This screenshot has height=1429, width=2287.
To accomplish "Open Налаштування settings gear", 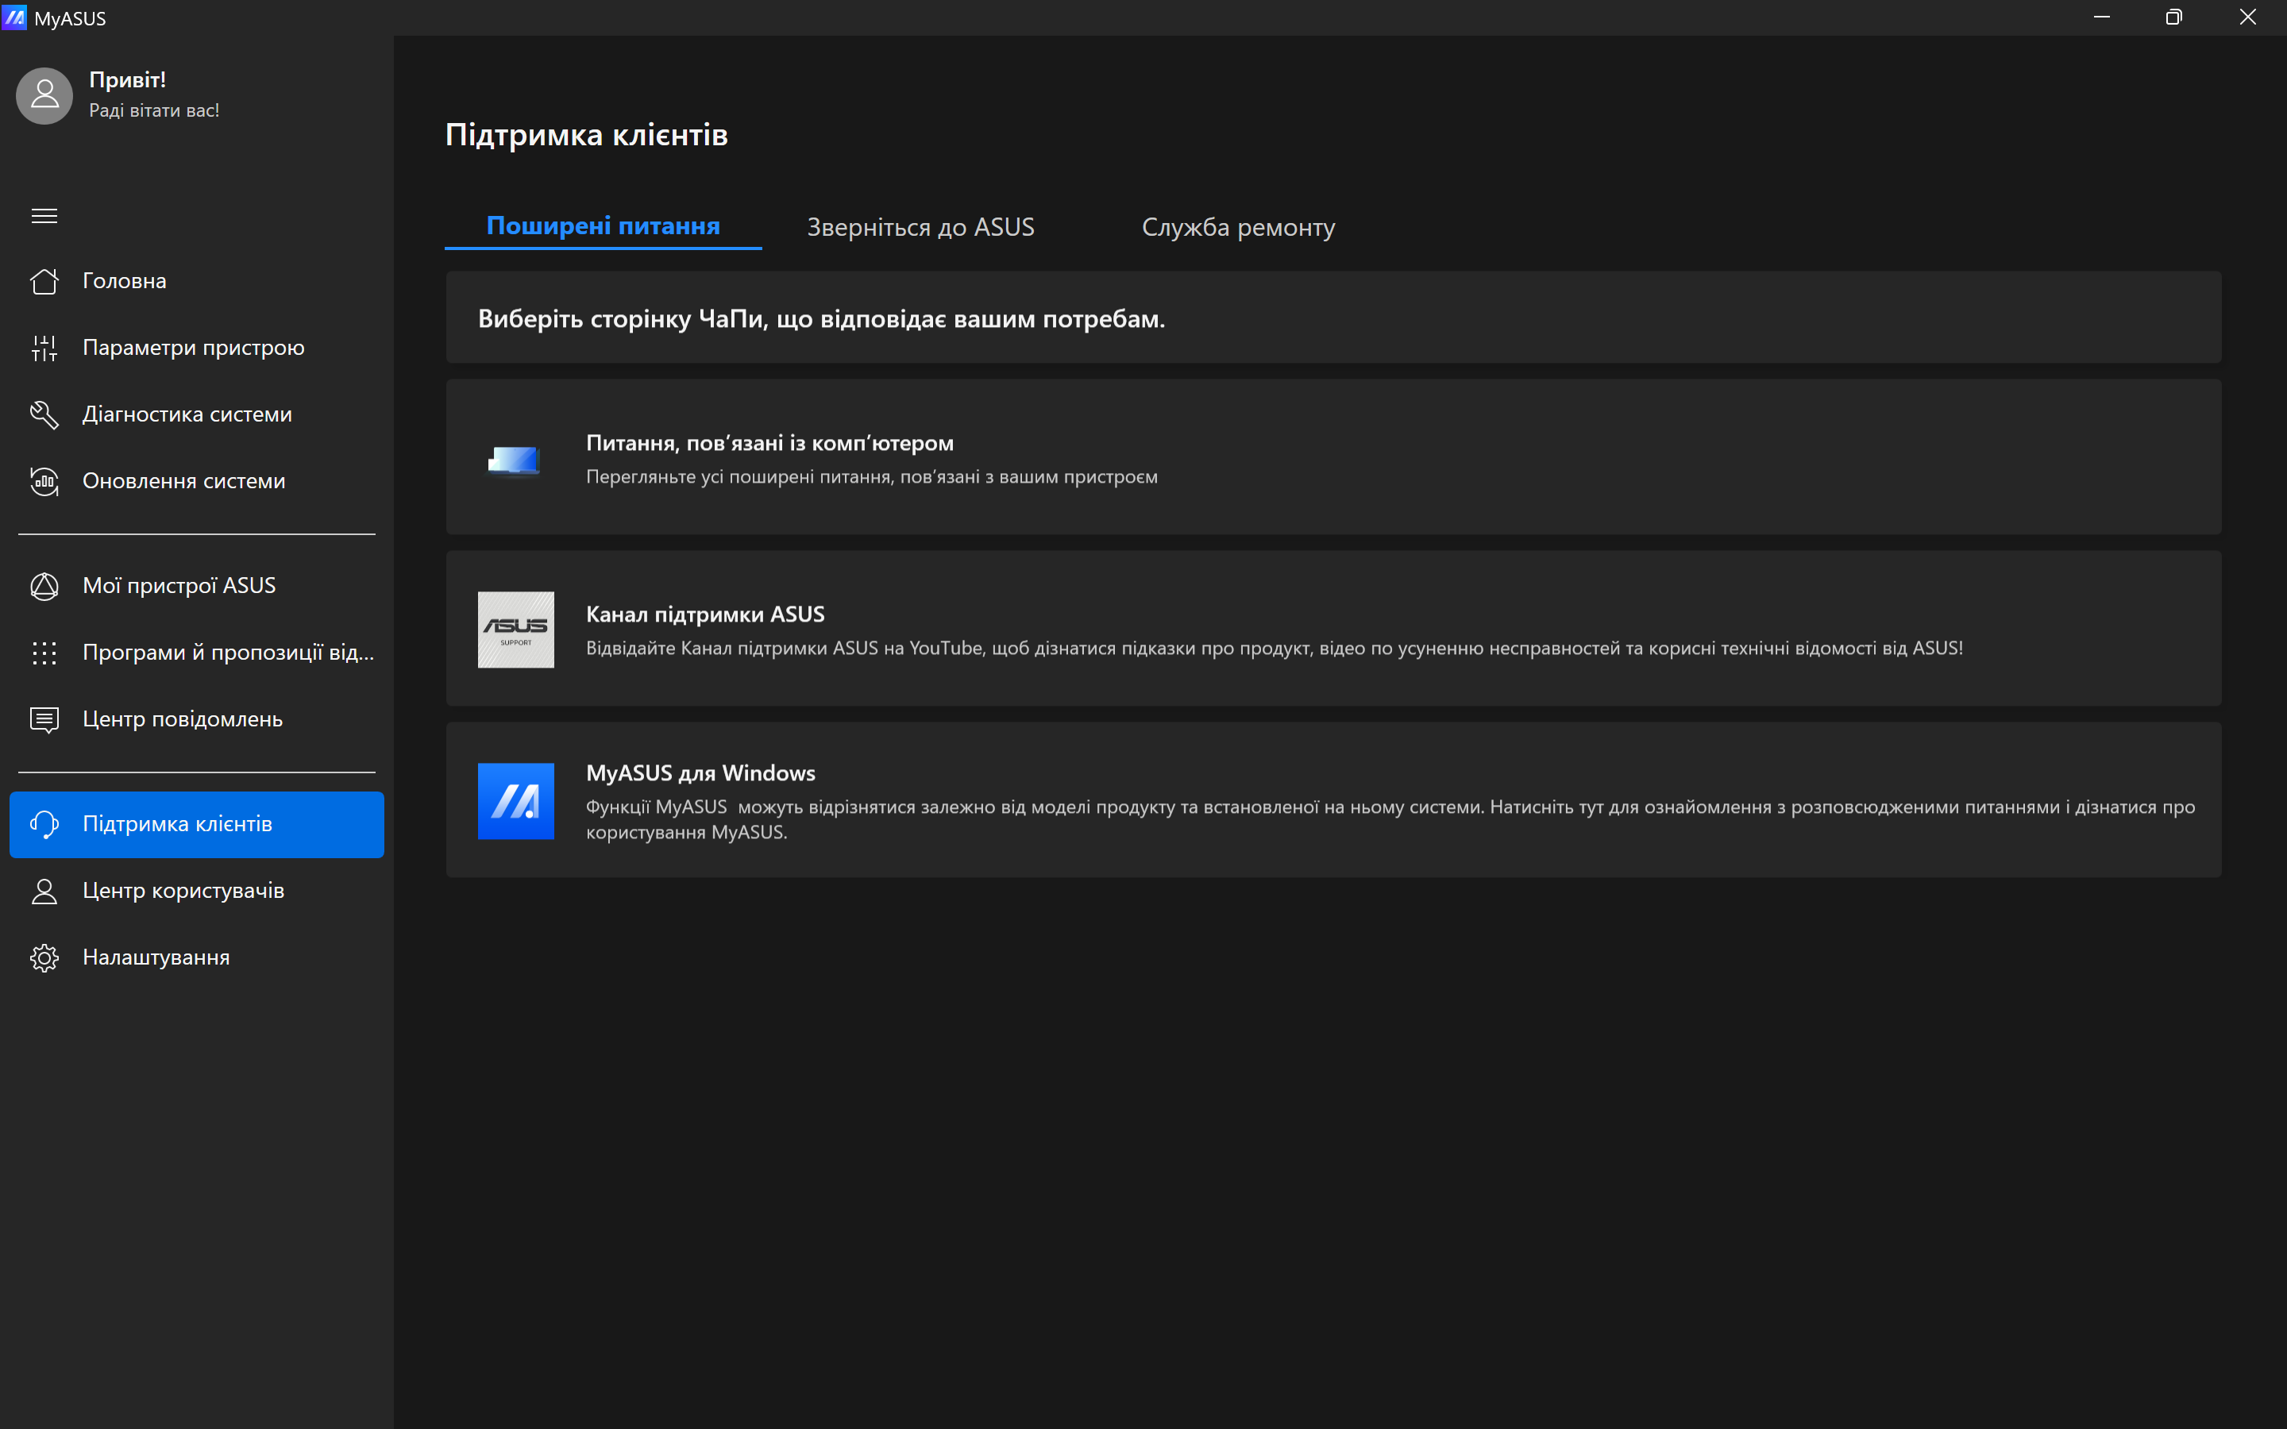I will click(44, 957).
